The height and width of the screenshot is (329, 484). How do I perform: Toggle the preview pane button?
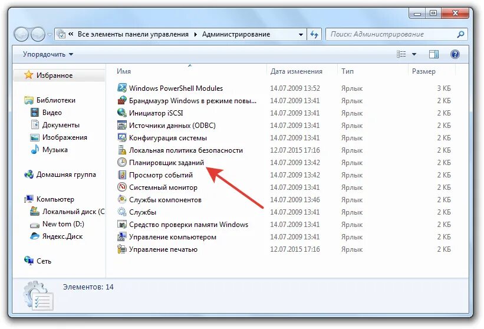[x=434, y=54]
